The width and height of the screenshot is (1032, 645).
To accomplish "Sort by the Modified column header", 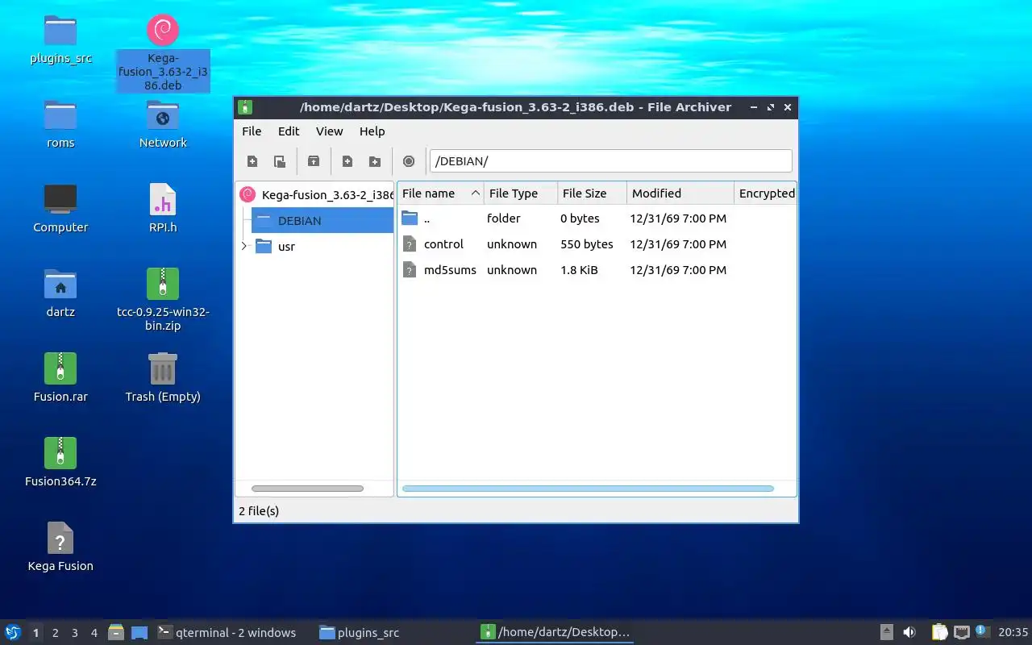I will (x=681, y=193).
